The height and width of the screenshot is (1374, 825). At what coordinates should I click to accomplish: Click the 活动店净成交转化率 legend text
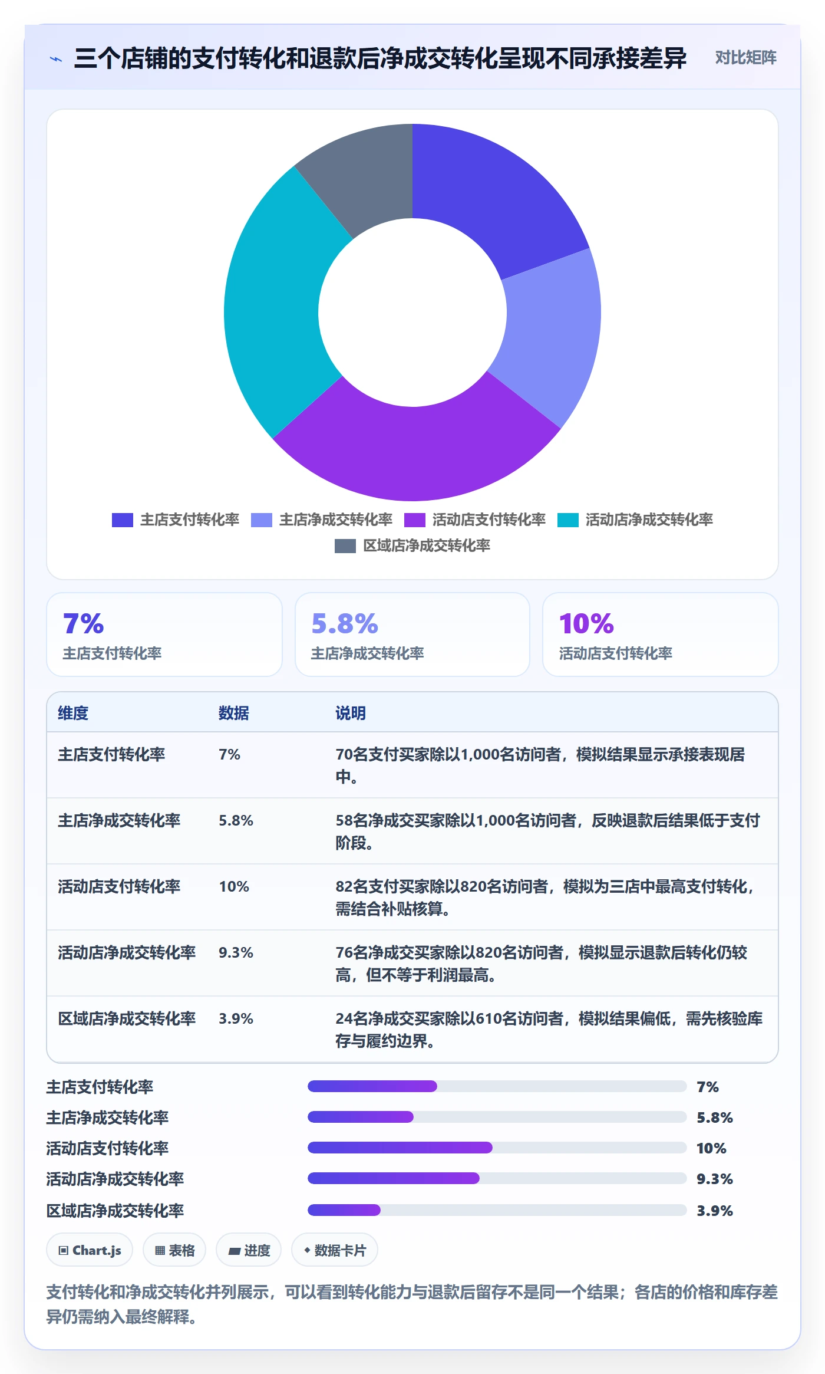point(649,520)
